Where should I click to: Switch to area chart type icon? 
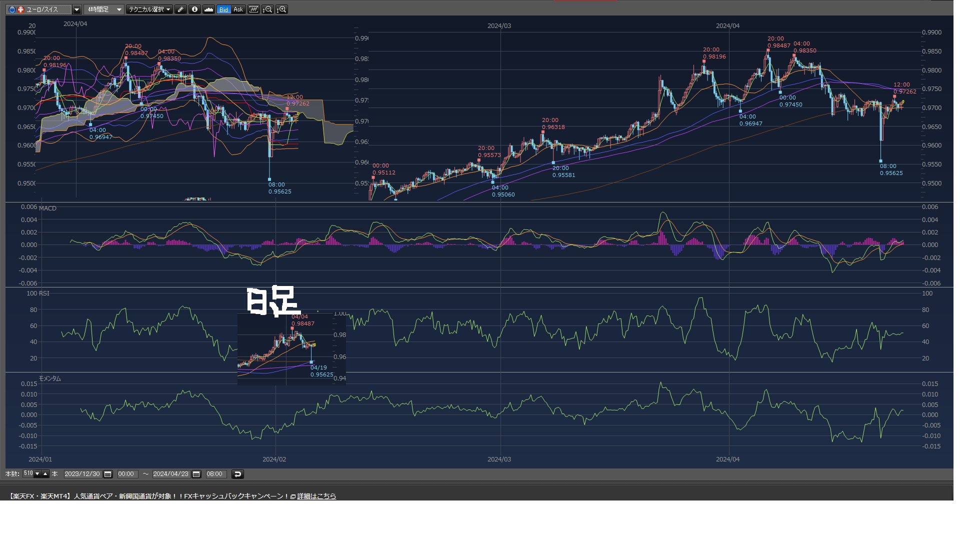point(208,9)
